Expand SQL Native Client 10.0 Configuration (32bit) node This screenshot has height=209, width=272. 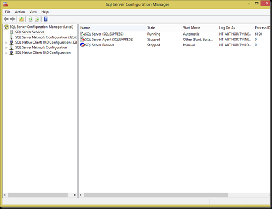point(6,43)
